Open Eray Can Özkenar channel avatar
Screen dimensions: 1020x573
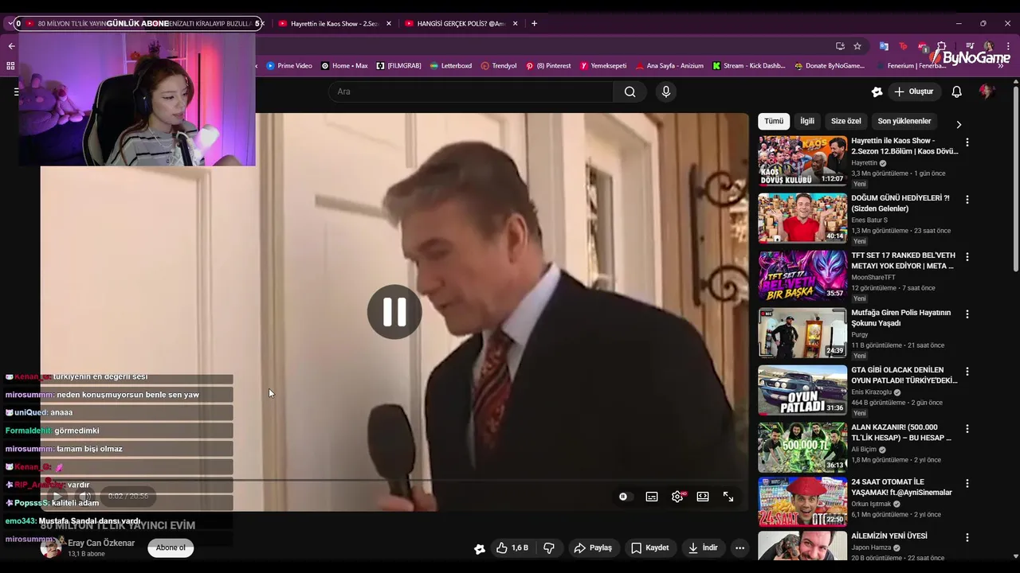51,548
